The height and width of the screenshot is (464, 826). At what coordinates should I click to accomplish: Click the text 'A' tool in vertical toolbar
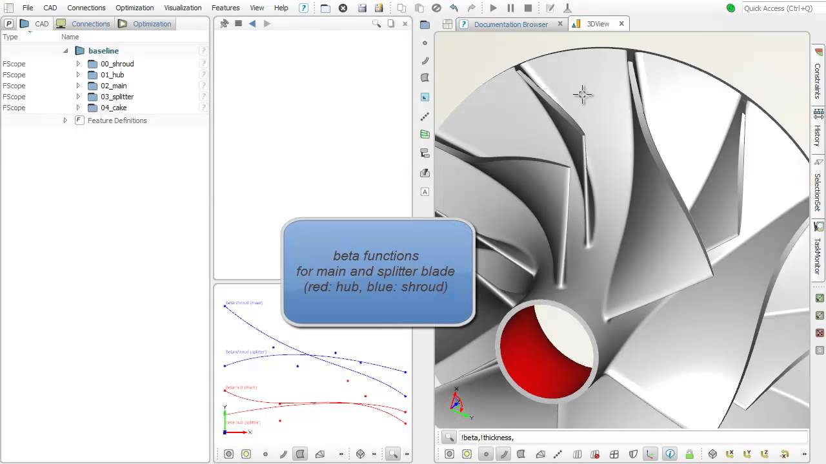pyautogui.click(x=425, y=191)
